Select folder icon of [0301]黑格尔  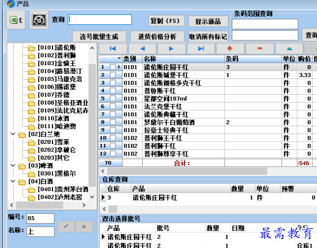(31, 174)
